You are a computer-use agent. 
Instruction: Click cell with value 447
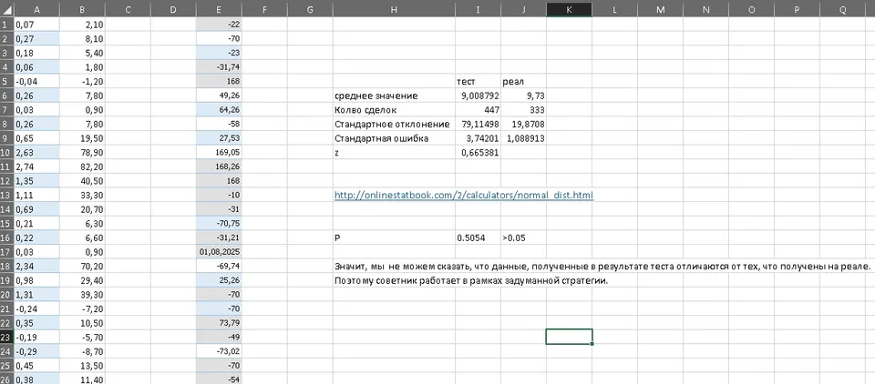tap(479, 110)
